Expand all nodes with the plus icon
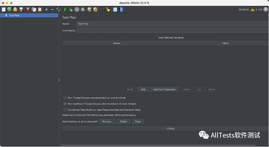The image size is (269, 147). (x=47, y=9)
